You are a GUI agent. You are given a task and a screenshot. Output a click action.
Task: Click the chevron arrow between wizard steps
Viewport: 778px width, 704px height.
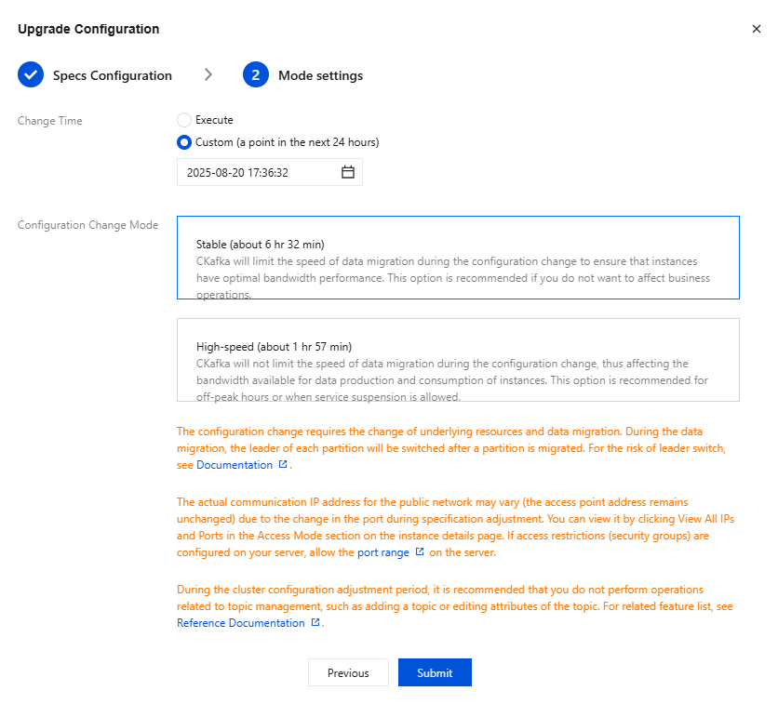pos(208,75)
